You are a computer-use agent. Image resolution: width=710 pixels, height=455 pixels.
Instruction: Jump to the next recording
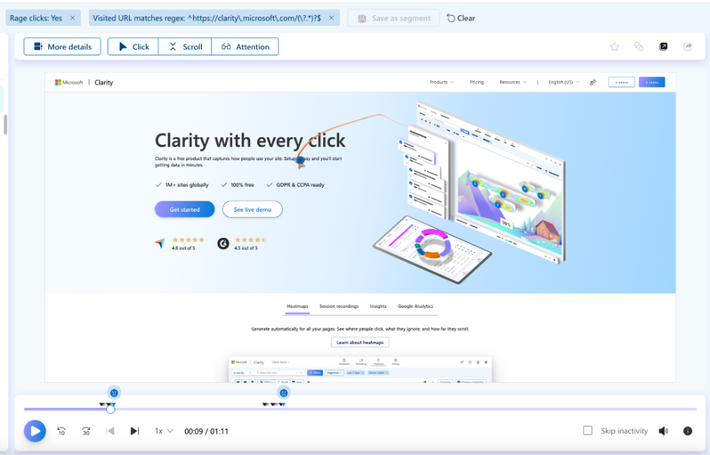click(x=134, y=431)
